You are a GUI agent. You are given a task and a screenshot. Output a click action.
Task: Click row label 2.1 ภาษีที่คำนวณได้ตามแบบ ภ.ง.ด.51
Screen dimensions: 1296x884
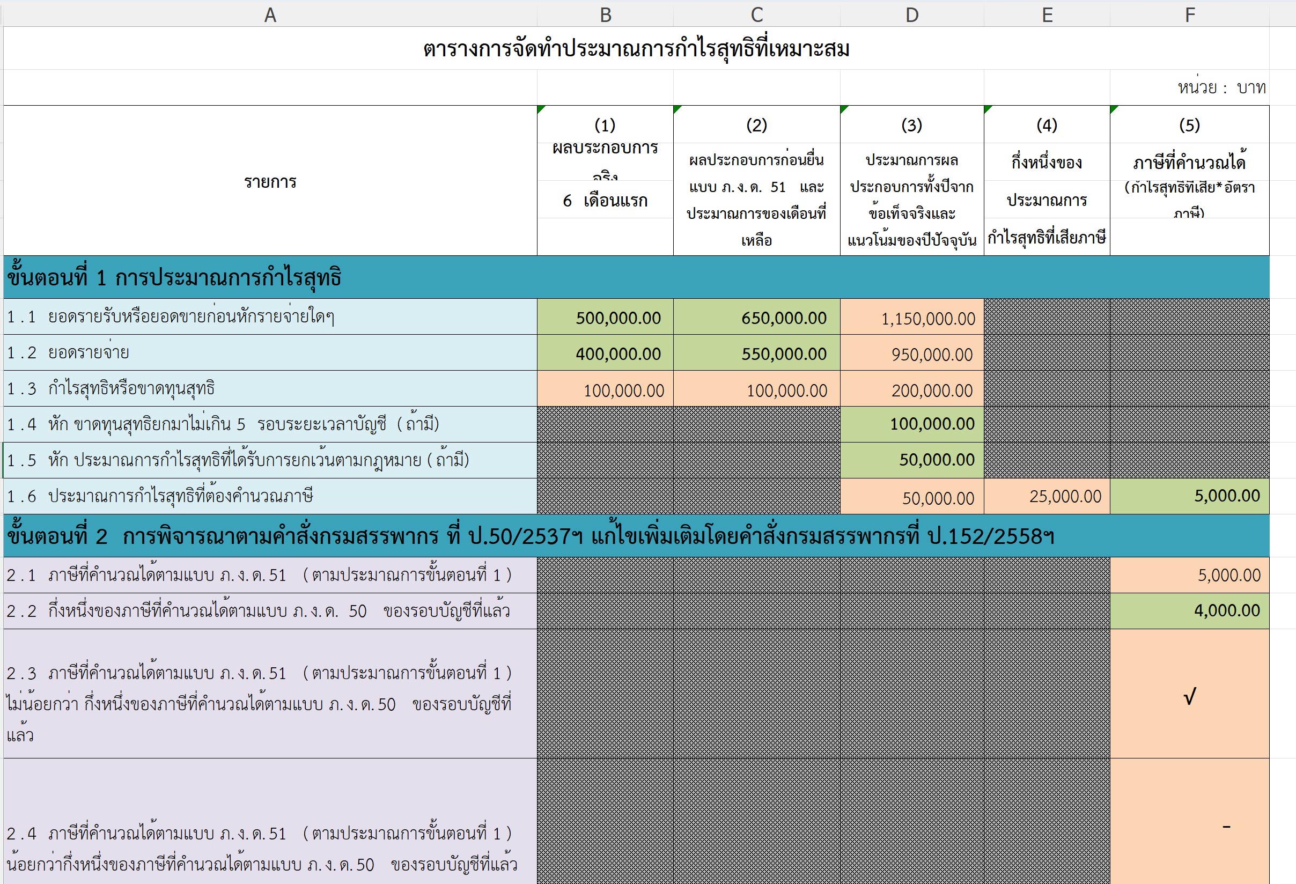270,575
